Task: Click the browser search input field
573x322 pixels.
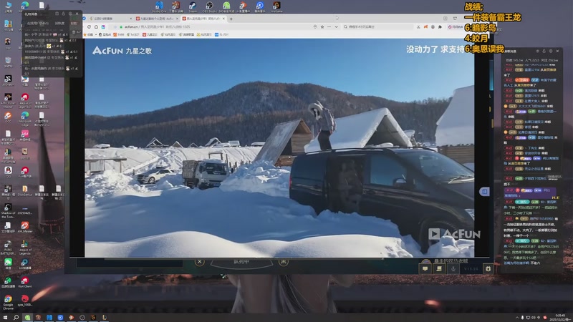Action: pyautogui.click(x=380, y=27)
